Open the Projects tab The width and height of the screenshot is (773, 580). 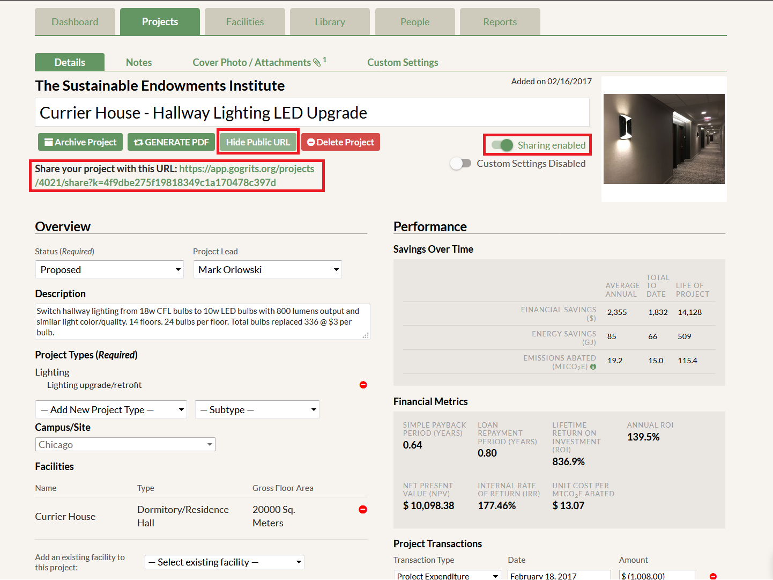(x=160, y=21)
